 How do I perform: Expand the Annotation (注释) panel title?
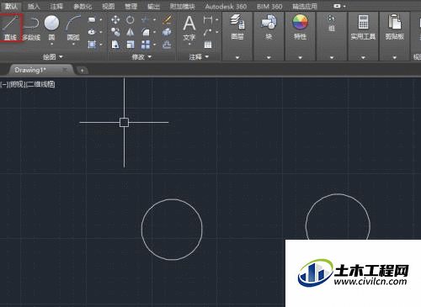tap(199, 57)
